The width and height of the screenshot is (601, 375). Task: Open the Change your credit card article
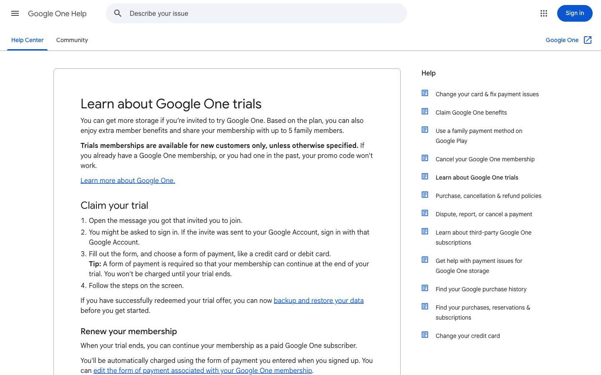pyautogui.click(x=468, y=336)
